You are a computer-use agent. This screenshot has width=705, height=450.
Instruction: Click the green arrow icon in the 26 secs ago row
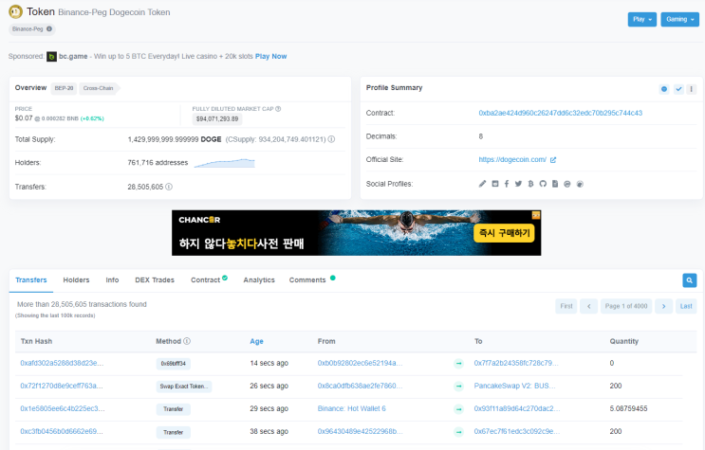[x=458, y=387]
